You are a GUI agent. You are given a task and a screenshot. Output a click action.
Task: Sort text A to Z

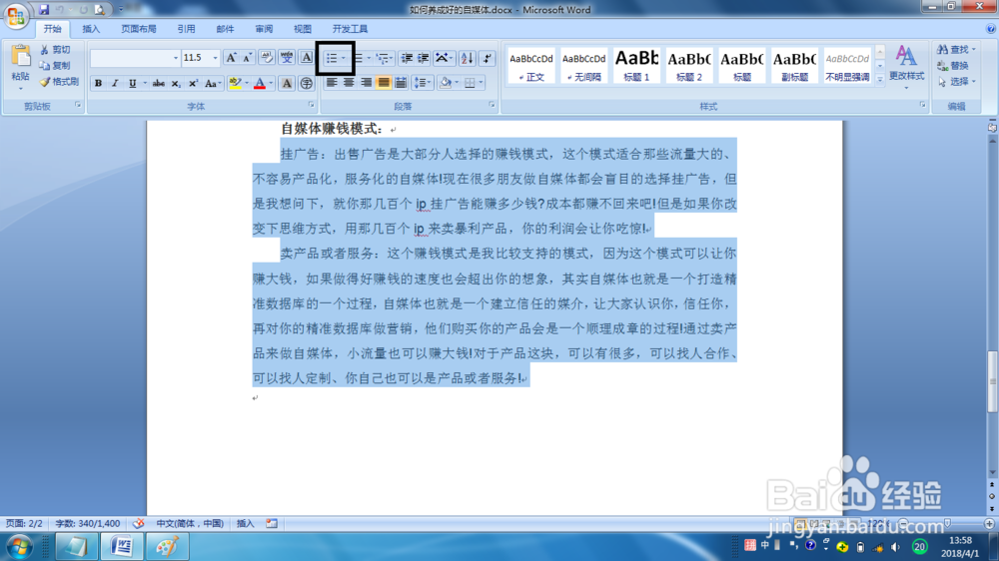coord(467,58)
